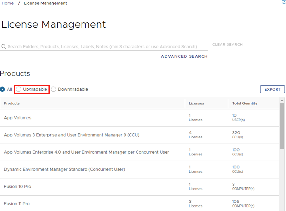Sort by Total Quantity column header
This screenshot has height=211, width=286.
pyautogui.click(x=245, y=103)
